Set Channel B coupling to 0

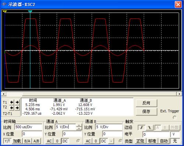tap(96, 141)
